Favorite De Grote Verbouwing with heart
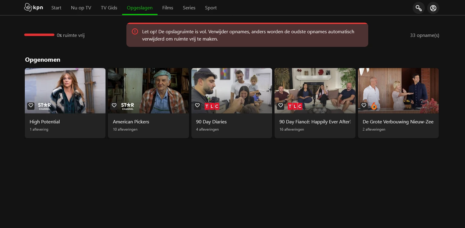 [x=364, y=106]
